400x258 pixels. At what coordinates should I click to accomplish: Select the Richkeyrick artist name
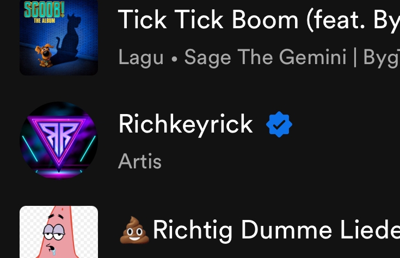(186, 124)
